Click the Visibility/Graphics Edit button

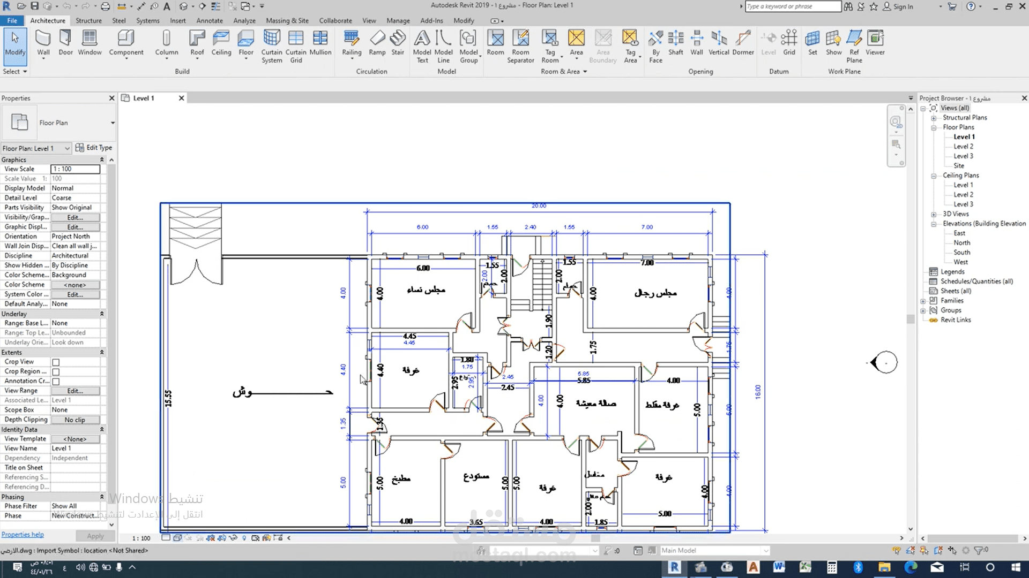75,217
